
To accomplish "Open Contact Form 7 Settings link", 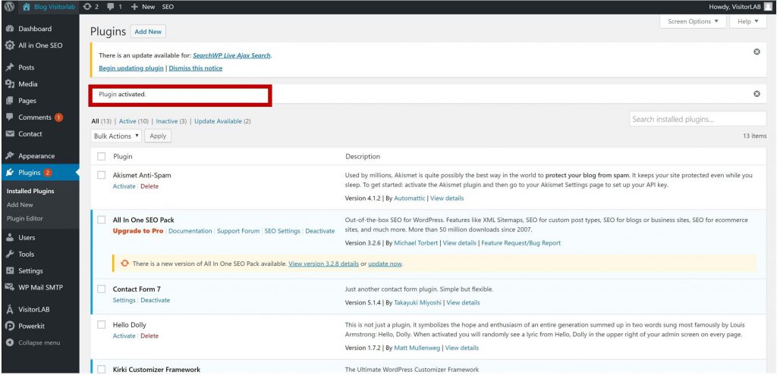I will 124,300.
